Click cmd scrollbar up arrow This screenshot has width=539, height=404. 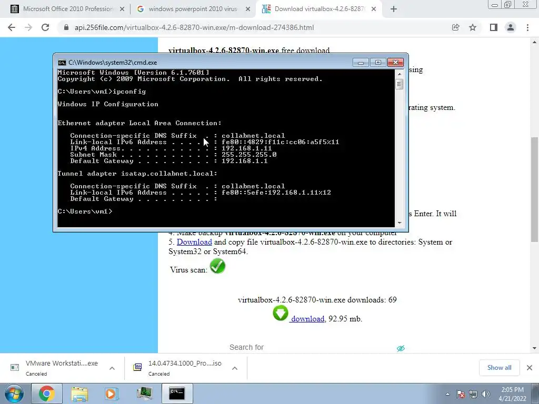tap(400, 74)
